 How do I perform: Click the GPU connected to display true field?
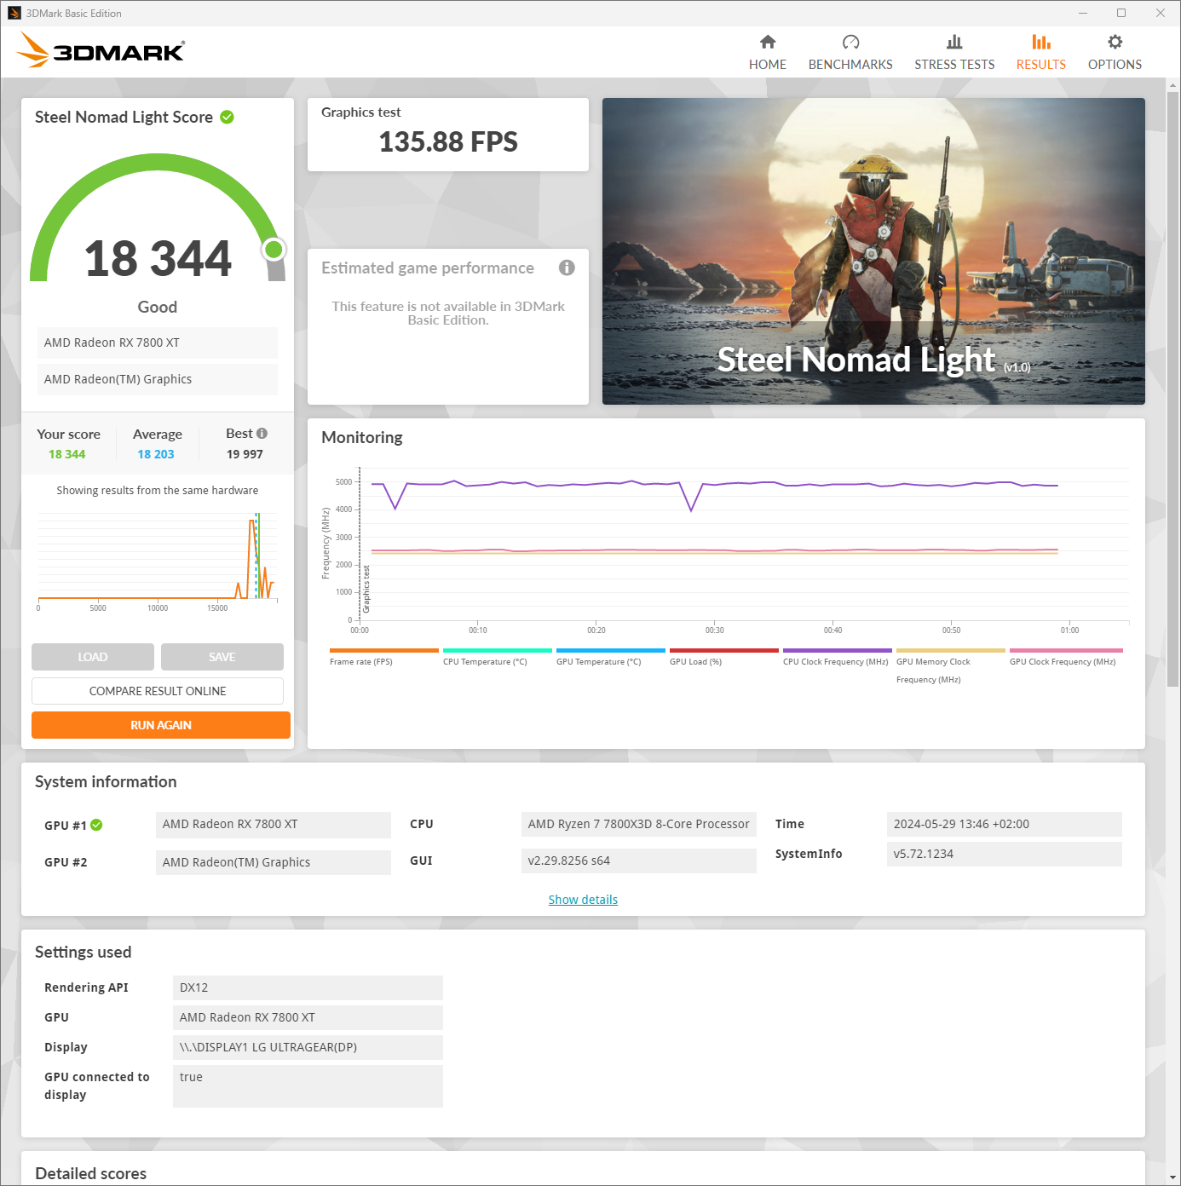pyautogui.click(x=308, y=1086)
